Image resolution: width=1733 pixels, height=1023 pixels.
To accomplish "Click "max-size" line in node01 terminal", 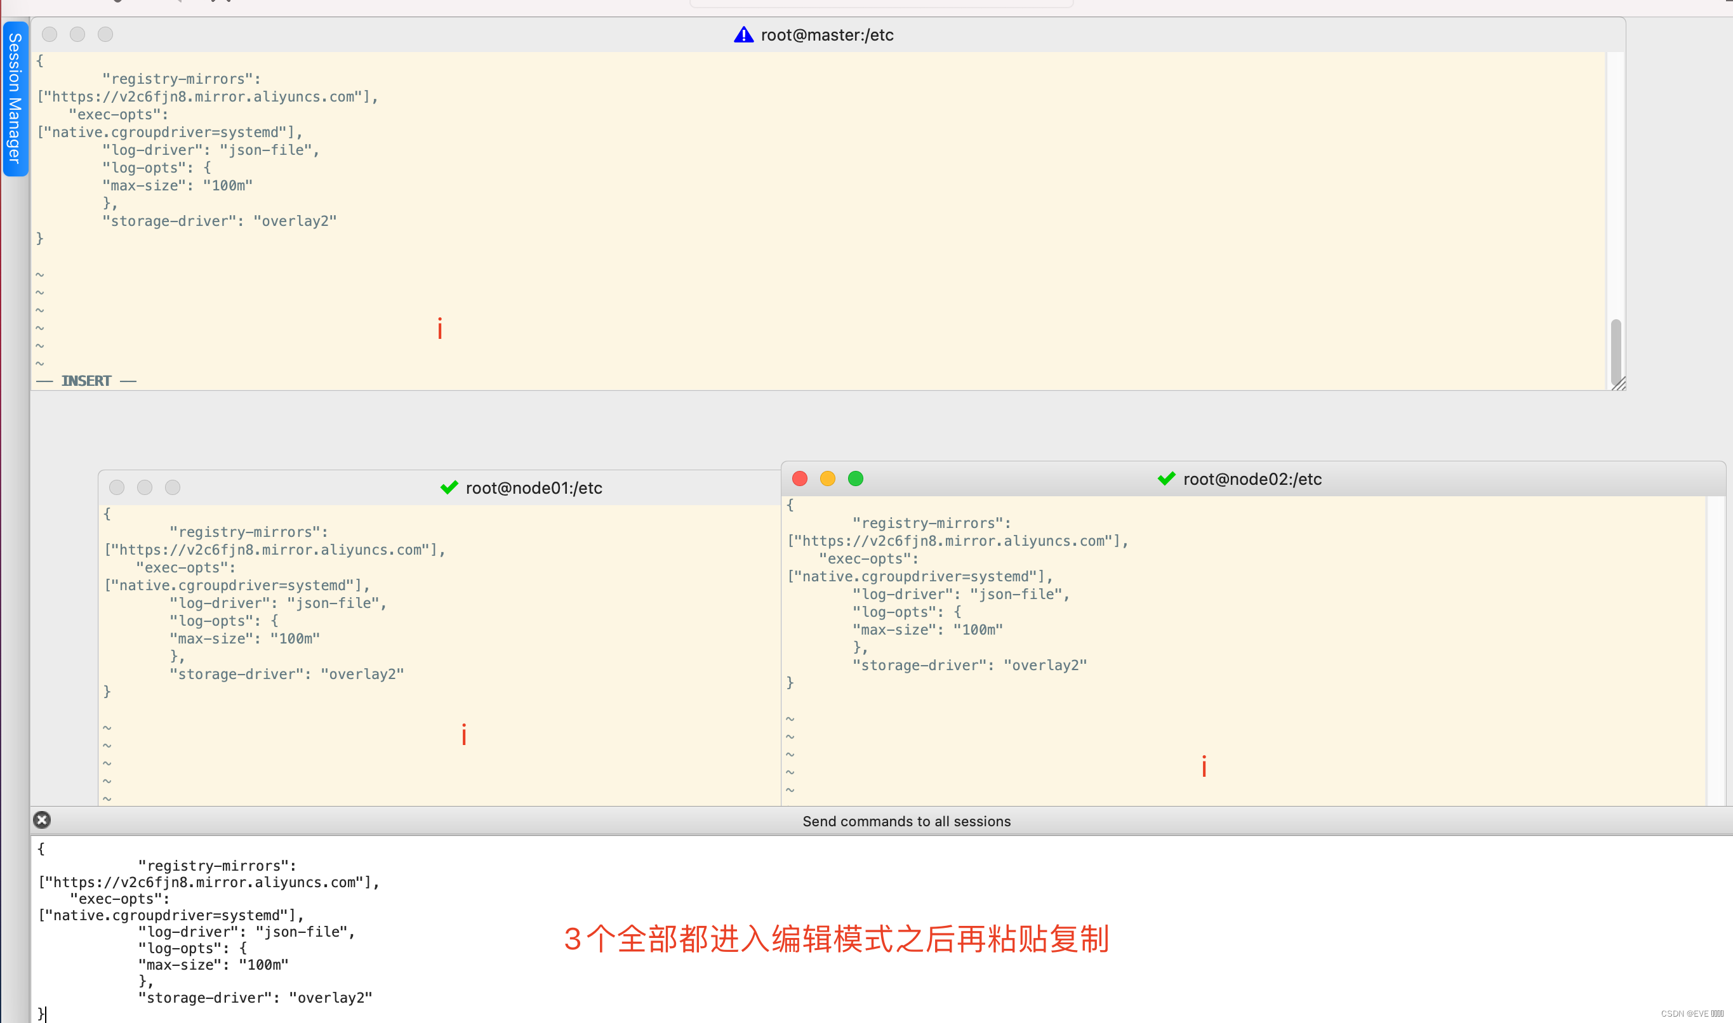I will point(245,638).
